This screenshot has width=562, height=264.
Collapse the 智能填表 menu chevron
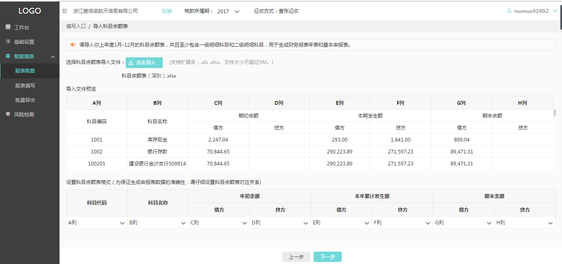pyautogui.click(x=52, y=57)
